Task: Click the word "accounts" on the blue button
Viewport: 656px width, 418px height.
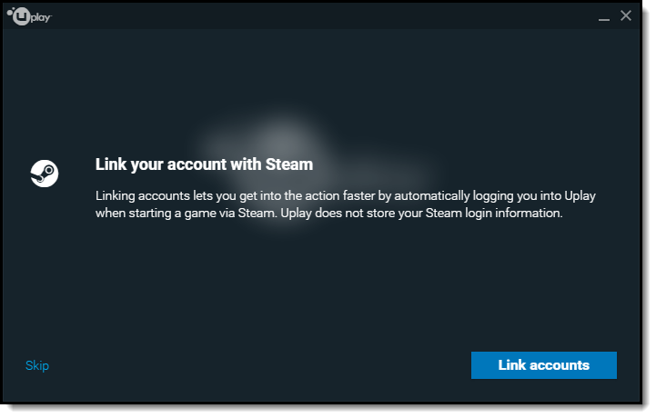Action: pyautogui.click(x=560, y=365)
